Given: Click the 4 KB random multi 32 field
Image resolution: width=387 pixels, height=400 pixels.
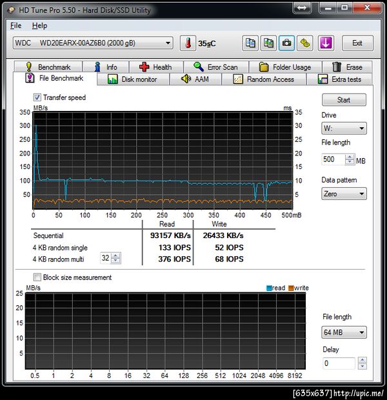Looking at the screenshot, I should pos(106,258).
